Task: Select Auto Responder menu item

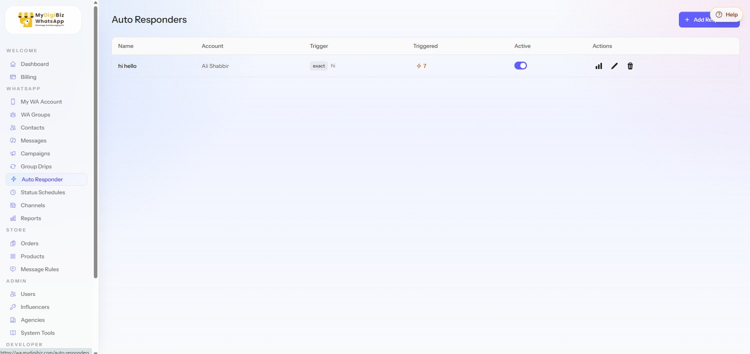Action: [x=46, y=179]
